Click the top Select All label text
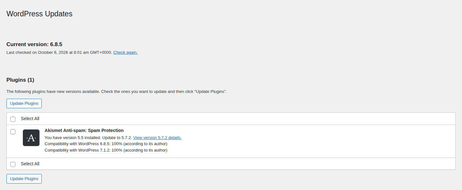Viewport: 462px width, 190px height. tap(30, 119)
